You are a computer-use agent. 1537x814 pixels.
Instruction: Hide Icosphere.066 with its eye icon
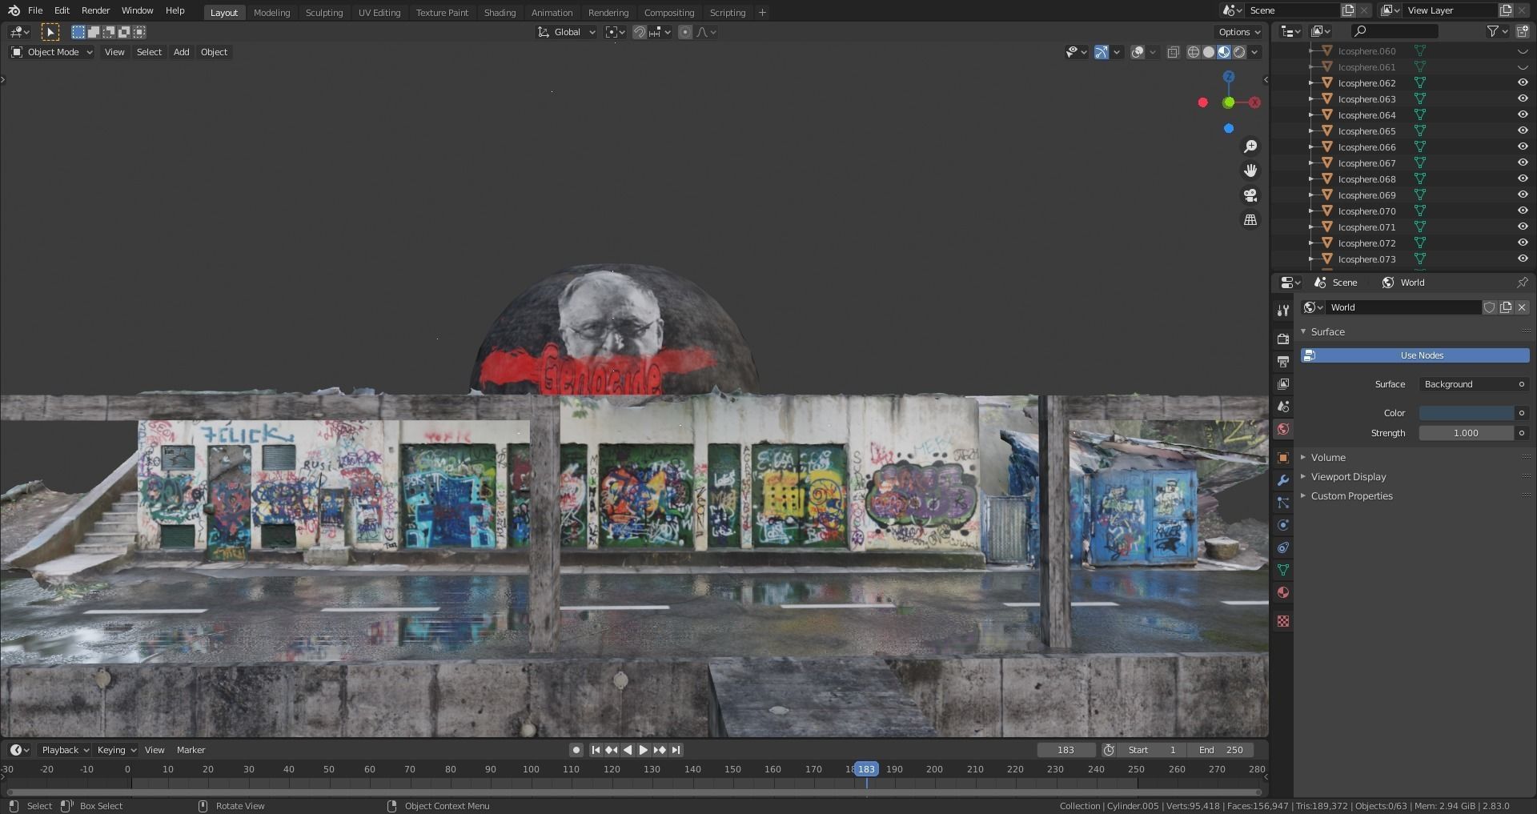tap(1523, 146)
